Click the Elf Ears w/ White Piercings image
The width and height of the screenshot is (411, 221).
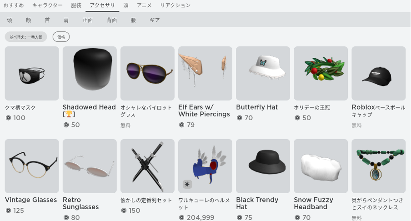pyautogui.click(x=205, y=73)
